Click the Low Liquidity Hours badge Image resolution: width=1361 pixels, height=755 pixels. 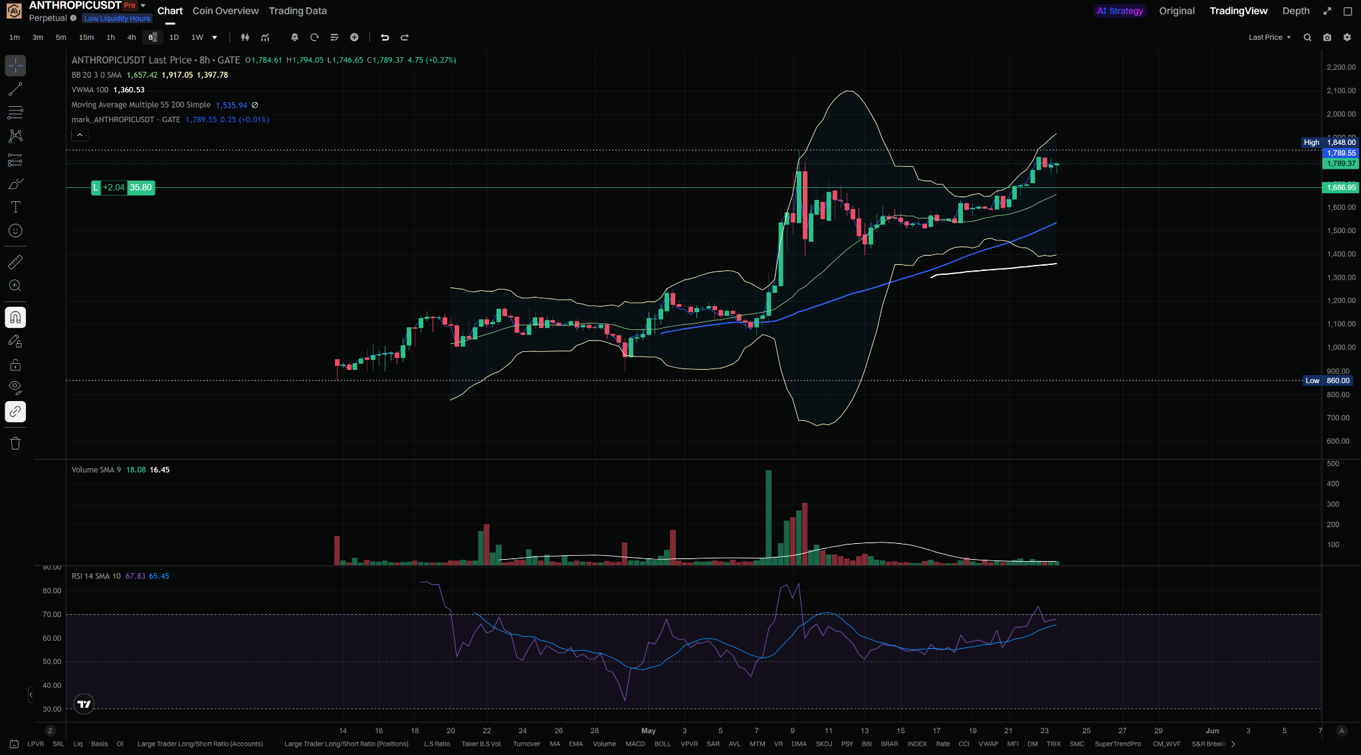tap(118, 19)
